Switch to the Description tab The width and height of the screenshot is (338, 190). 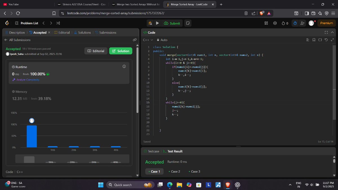coord(15,33)
